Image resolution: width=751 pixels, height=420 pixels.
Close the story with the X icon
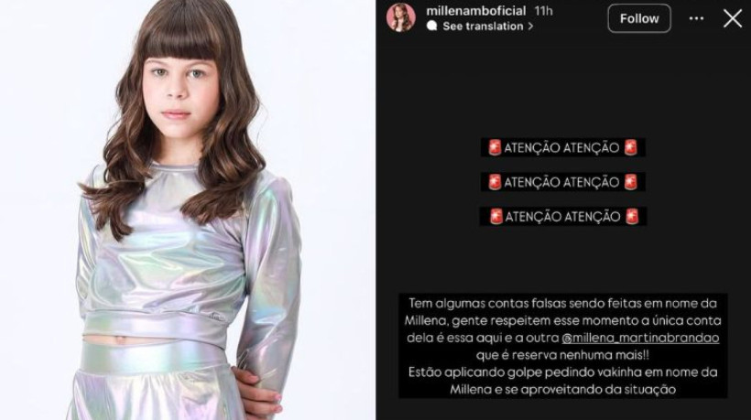click(x=733, y=18)
